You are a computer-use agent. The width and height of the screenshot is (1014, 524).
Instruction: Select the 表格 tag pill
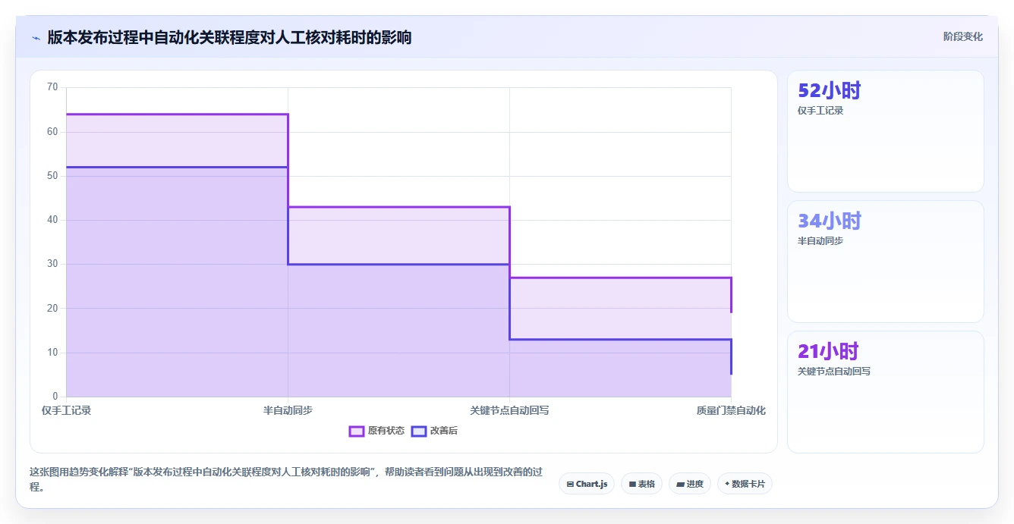pyautogui.click(x=642, y=484)
